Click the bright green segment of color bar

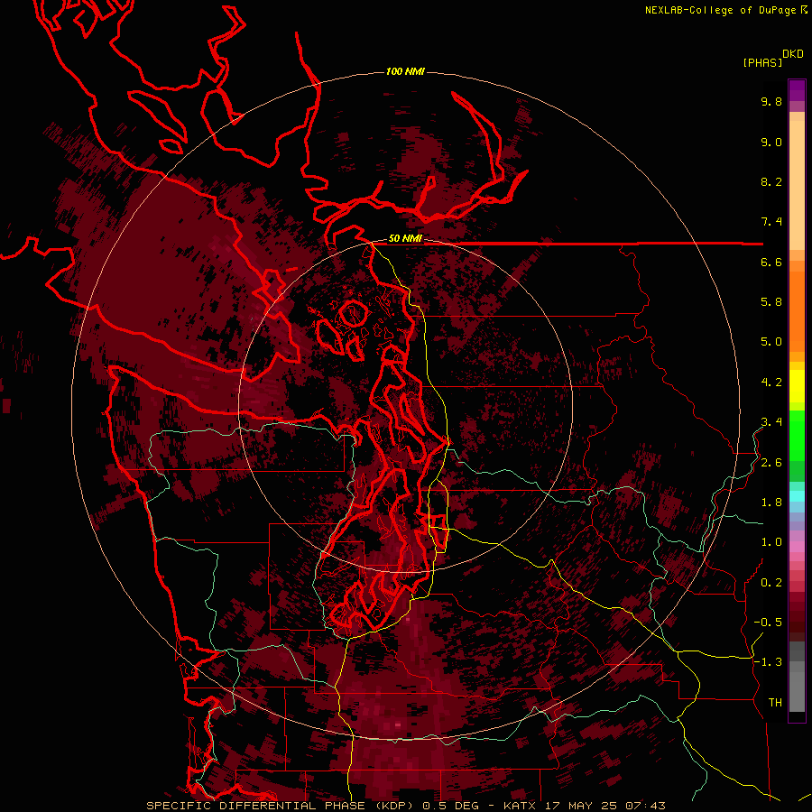click(x=797, y=435)
